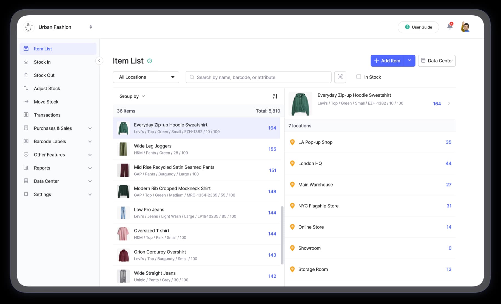
Task: Open the Urban Fashion workspace switcher arrows
Action: click(91, 27)
